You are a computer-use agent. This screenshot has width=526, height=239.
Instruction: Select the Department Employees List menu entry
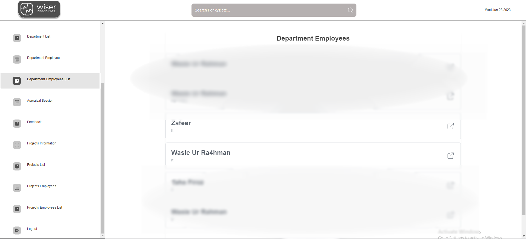[48, 79]
